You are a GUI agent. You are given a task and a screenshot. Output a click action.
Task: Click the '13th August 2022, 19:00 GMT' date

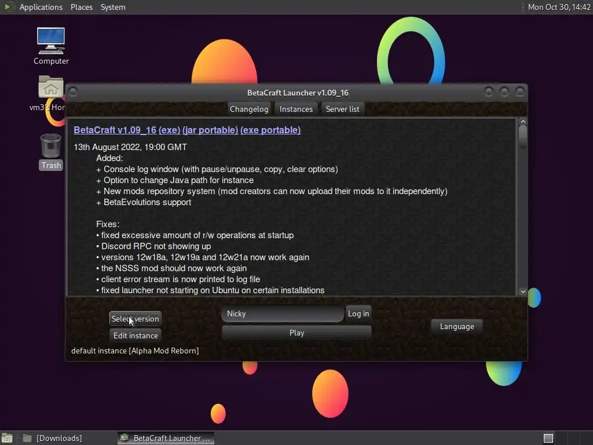point(130,147)
